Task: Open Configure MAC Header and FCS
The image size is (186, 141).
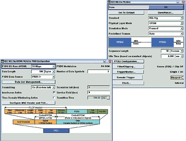Action: [29, 103]
